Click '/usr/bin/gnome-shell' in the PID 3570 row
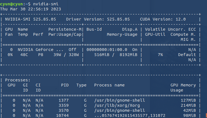 click(x=120, y=110)
